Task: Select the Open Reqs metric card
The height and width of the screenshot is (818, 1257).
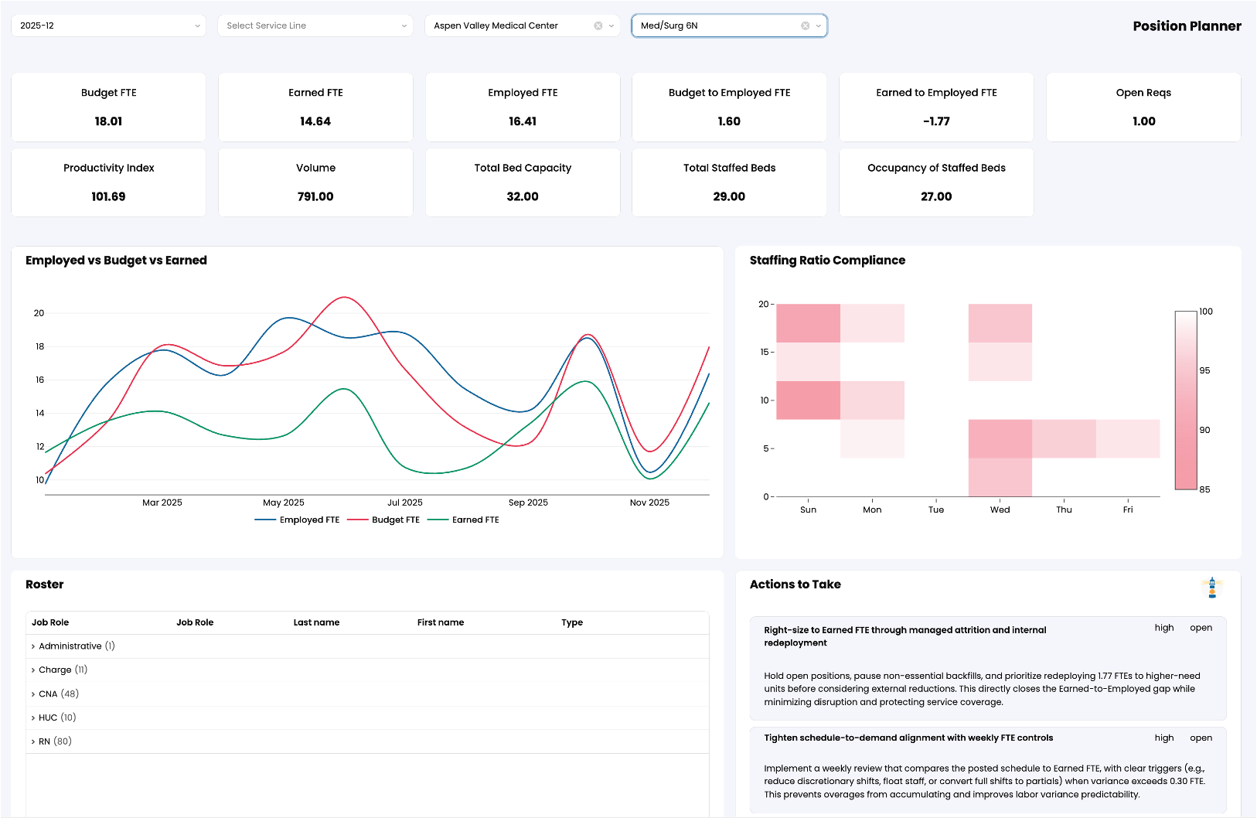Action: [x=1143, y=107]
